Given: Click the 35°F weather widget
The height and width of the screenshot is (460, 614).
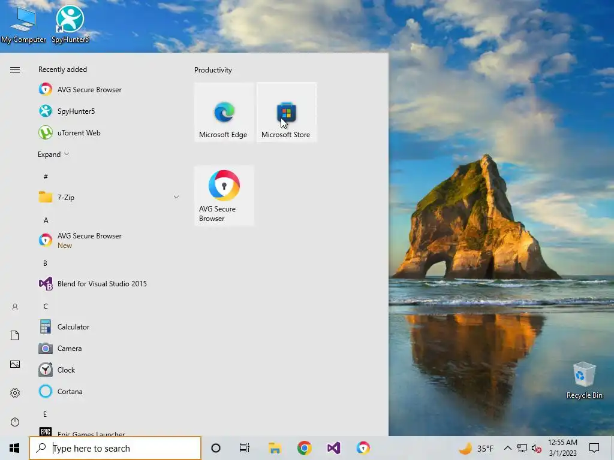Looking at the screenshot, I should [476, 448].
